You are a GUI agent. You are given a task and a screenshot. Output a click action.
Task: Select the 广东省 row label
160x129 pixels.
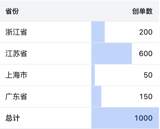click(x=16, y=96)
